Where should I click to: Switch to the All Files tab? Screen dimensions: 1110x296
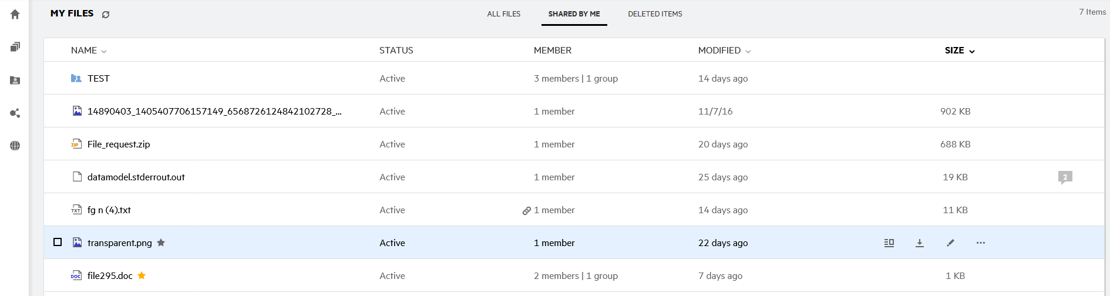click(x=503, y=14)
